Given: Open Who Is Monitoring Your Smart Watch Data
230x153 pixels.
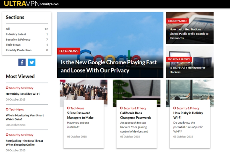Looking at the screenshot, I should click(25, 117).
